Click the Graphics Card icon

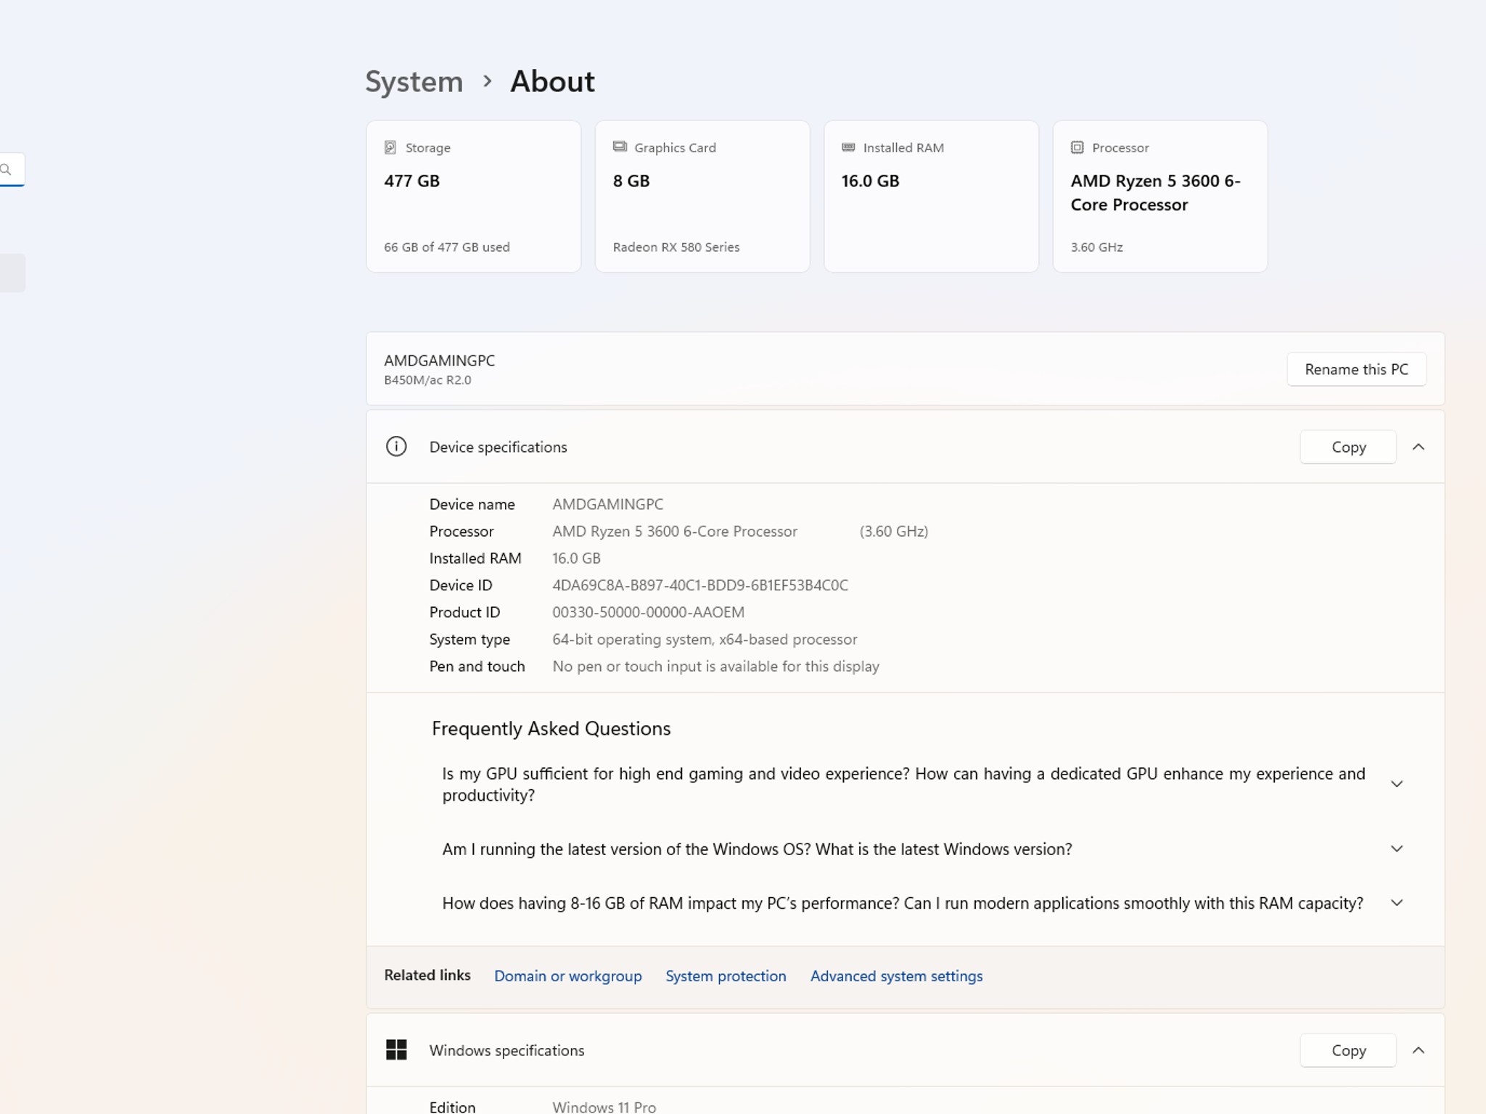coord(620,147)
